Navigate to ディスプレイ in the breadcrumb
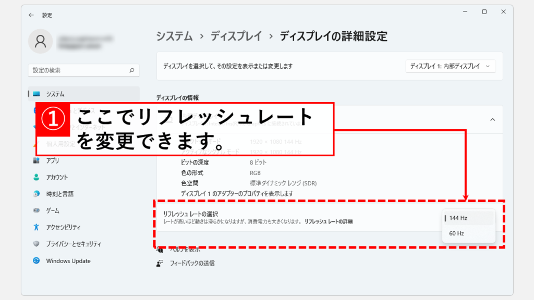 237,36
